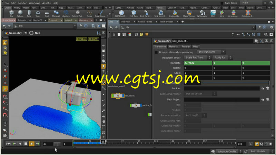Open parameter gear menu for box_object1
Viewport: 276px width, 155px height.
[256, 41]
